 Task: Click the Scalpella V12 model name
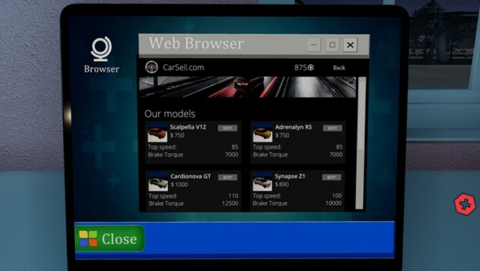188,127
